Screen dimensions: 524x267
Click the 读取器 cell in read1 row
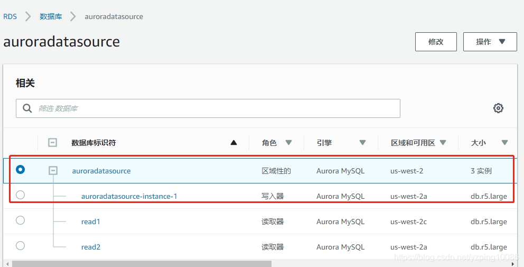tap(273, 222)
